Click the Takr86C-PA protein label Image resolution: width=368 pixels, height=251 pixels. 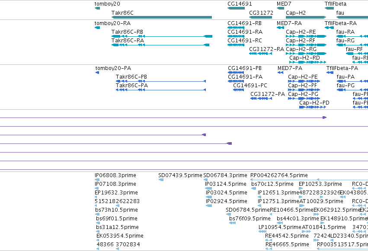(132, 86)
